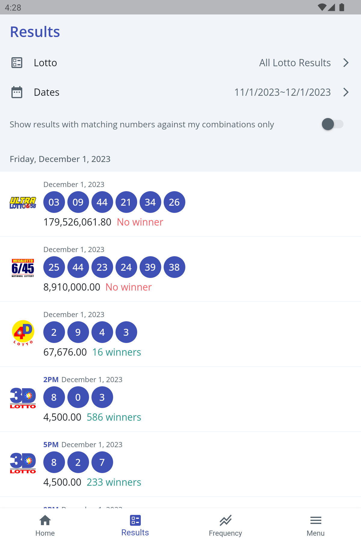The image size is (361, 542).
Task: Select the 4D Lotto logo
Action: coord(23,333)
